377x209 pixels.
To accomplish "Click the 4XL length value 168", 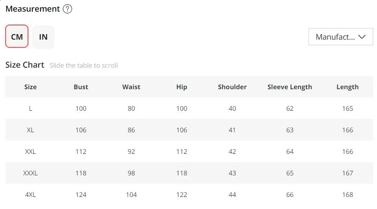I will point(347,194).
